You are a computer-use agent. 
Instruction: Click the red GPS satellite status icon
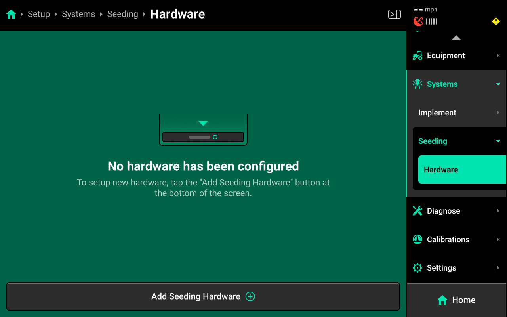coord(418,21)
